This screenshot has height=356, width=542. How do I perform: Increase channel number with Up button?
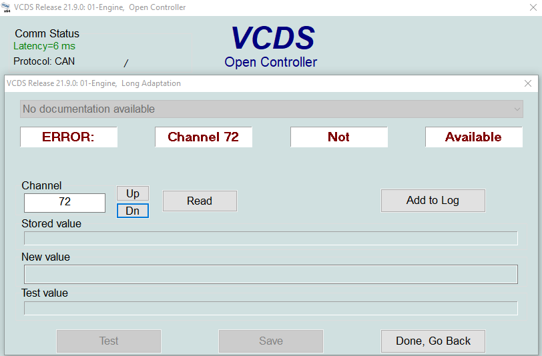[x=133, y=193]
